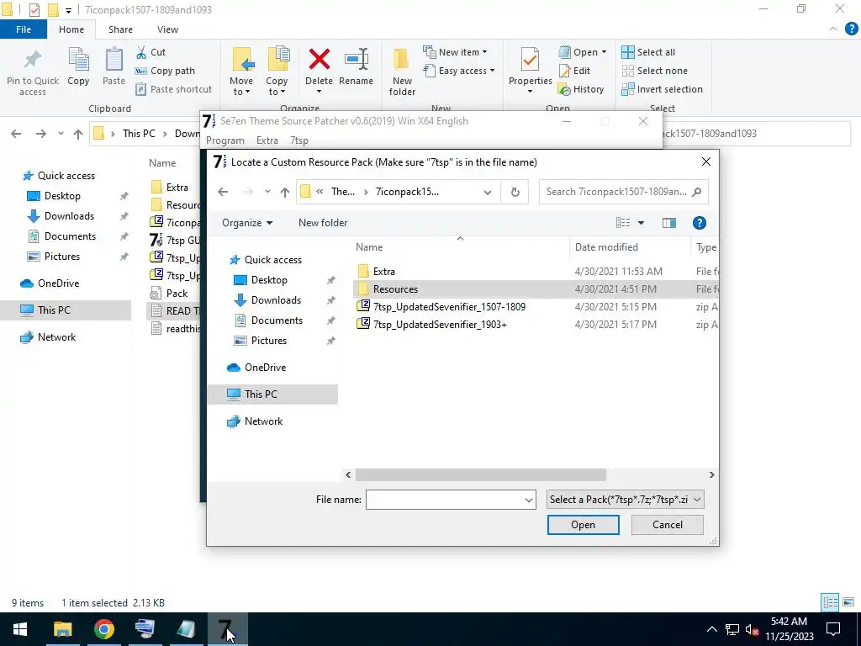Open the Organize dropdown in dialog

247,222
